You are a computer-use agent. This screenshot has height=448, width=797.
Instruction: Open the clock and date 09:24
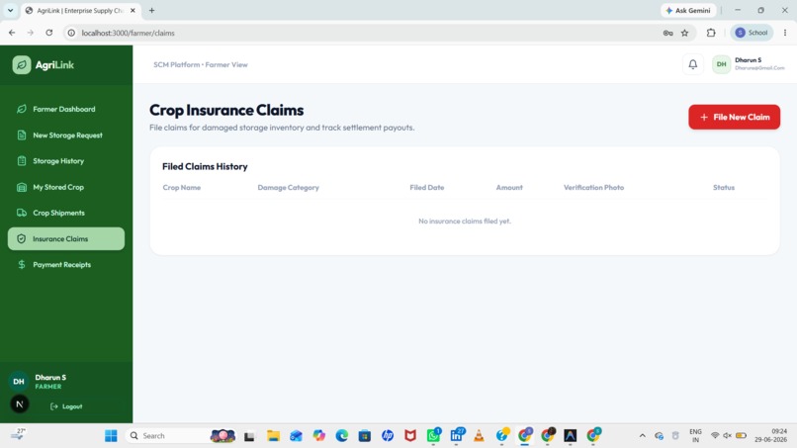coord(771,436)
